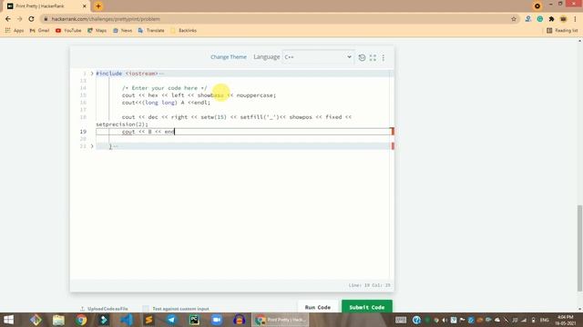Open the YouTube bookmark
The height and width of the screenshot is (327, 583).
tap(68, 30)
